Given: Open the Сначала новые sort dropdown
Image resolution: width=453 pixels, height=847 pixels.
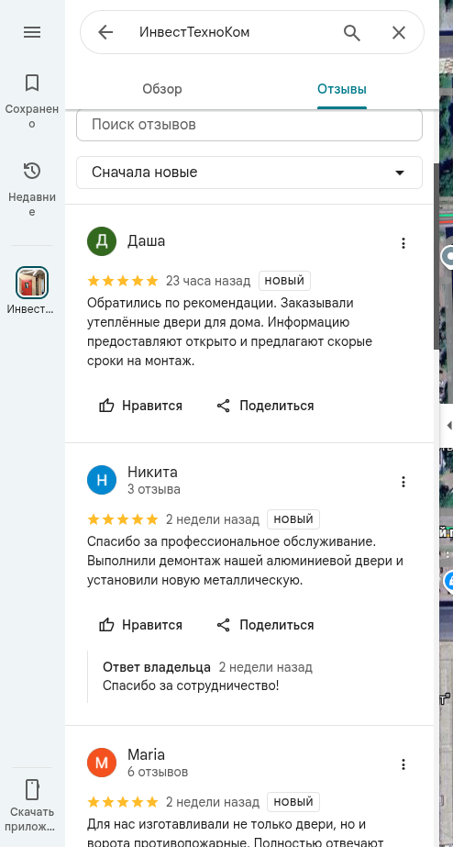Looking at the screenshot, I should click(x=249, y=173).
